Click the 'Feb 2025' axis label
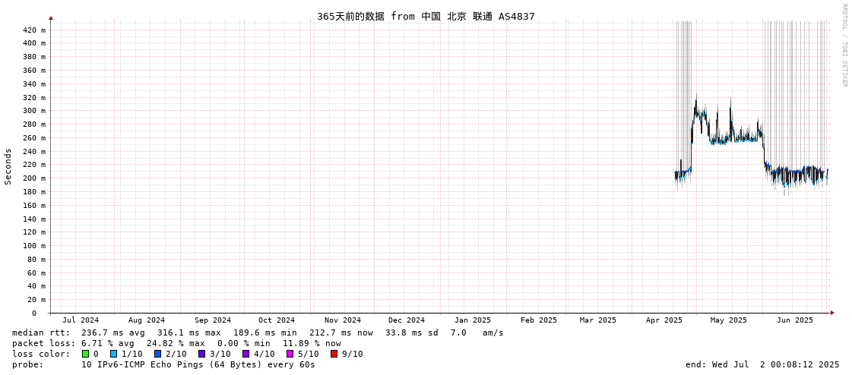Image resolution: width=852 pixels, height=375 pixels. tap(538, 320)
